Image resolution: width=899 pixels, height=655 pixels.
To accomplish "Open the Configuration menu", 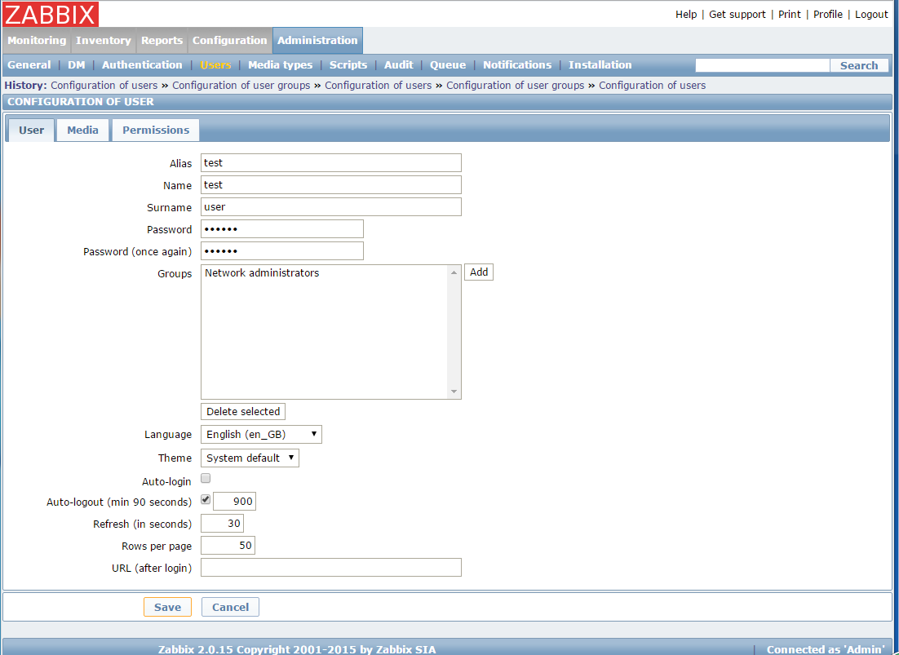I will point(229,41).
